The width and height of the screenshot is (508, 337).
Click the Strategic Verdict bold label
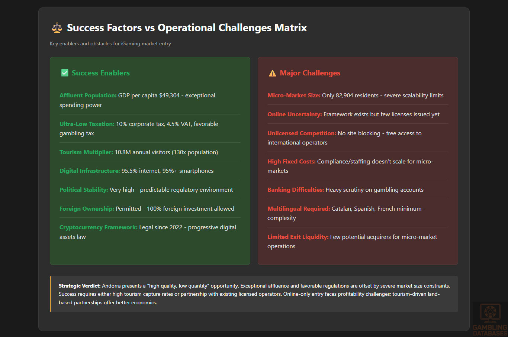click(x=79, y=286)
